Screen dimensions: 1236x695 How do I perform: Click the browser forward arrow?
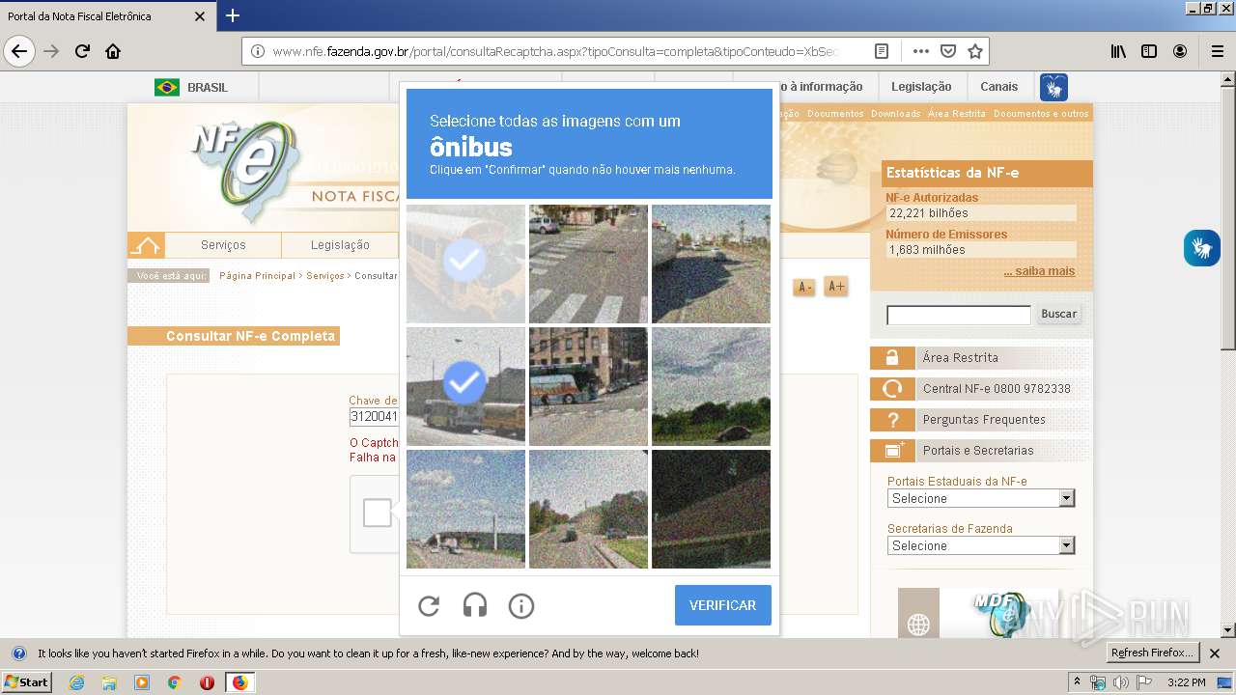(x=51, y=51)
